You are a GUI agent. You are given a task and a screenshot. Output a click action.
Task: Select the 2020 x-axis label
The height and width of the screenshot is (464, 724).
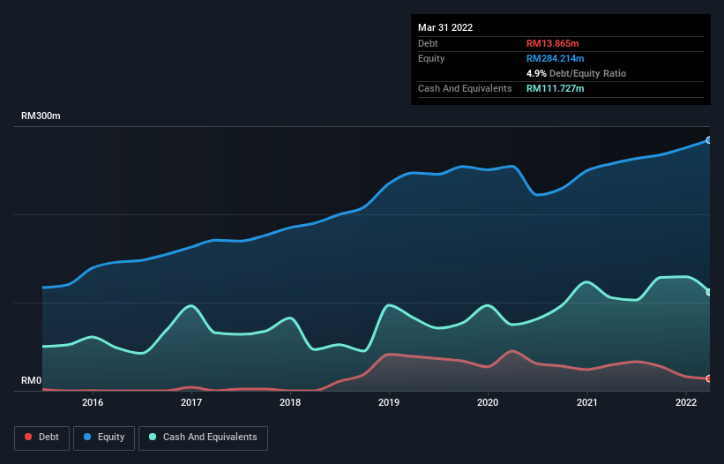[x=488, y=402]
